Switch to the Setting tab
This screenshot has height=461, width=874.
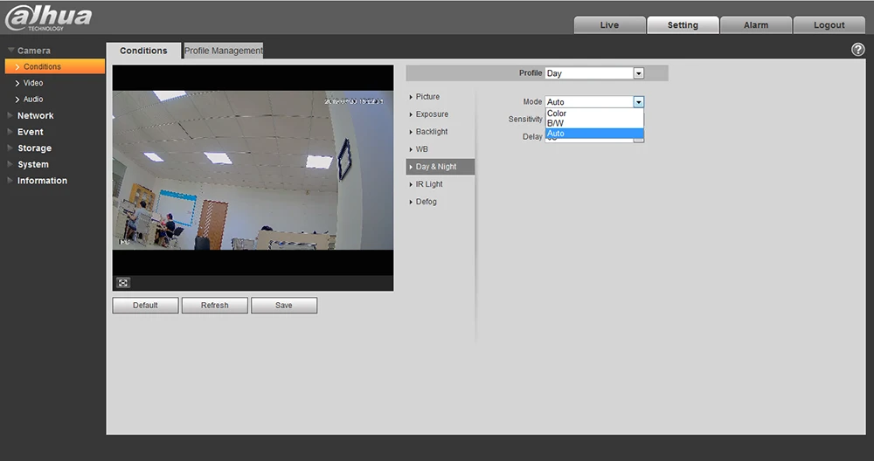pos(683,25)
